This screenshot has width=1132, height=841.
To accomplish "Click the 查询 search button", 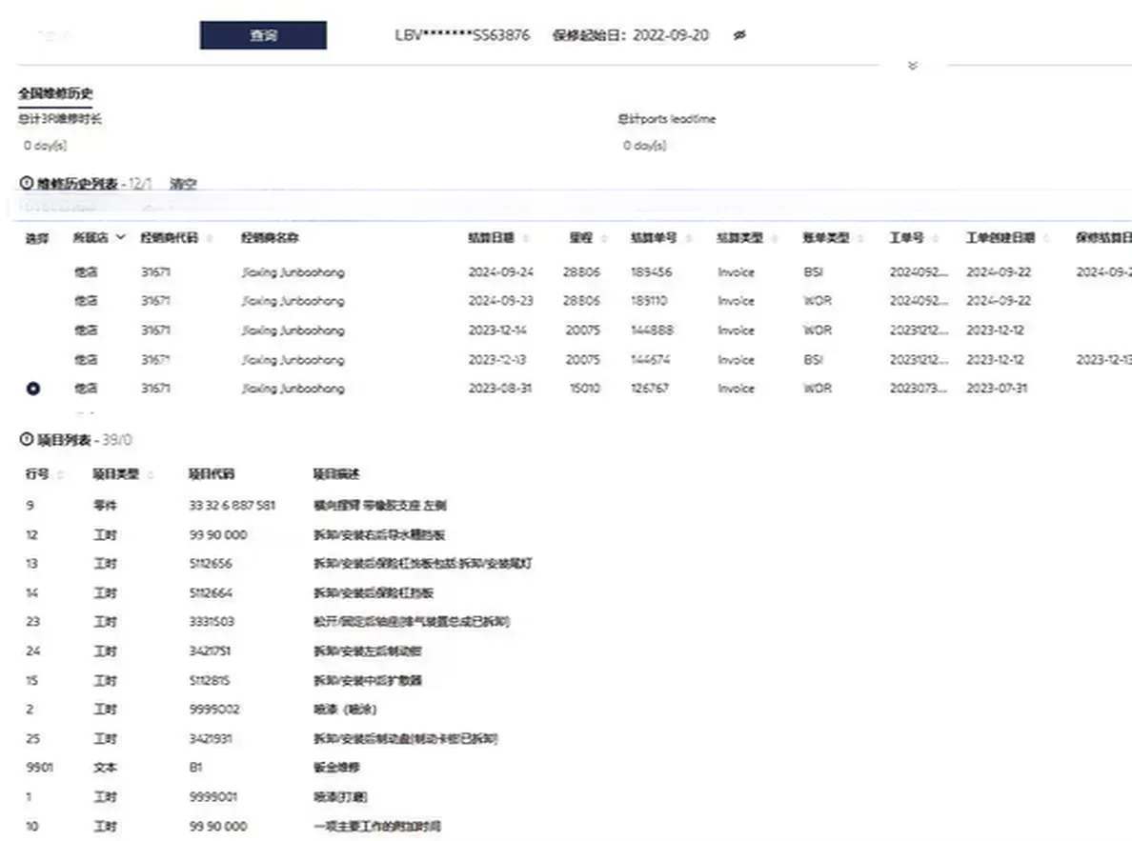I will (x=263, y=34).
